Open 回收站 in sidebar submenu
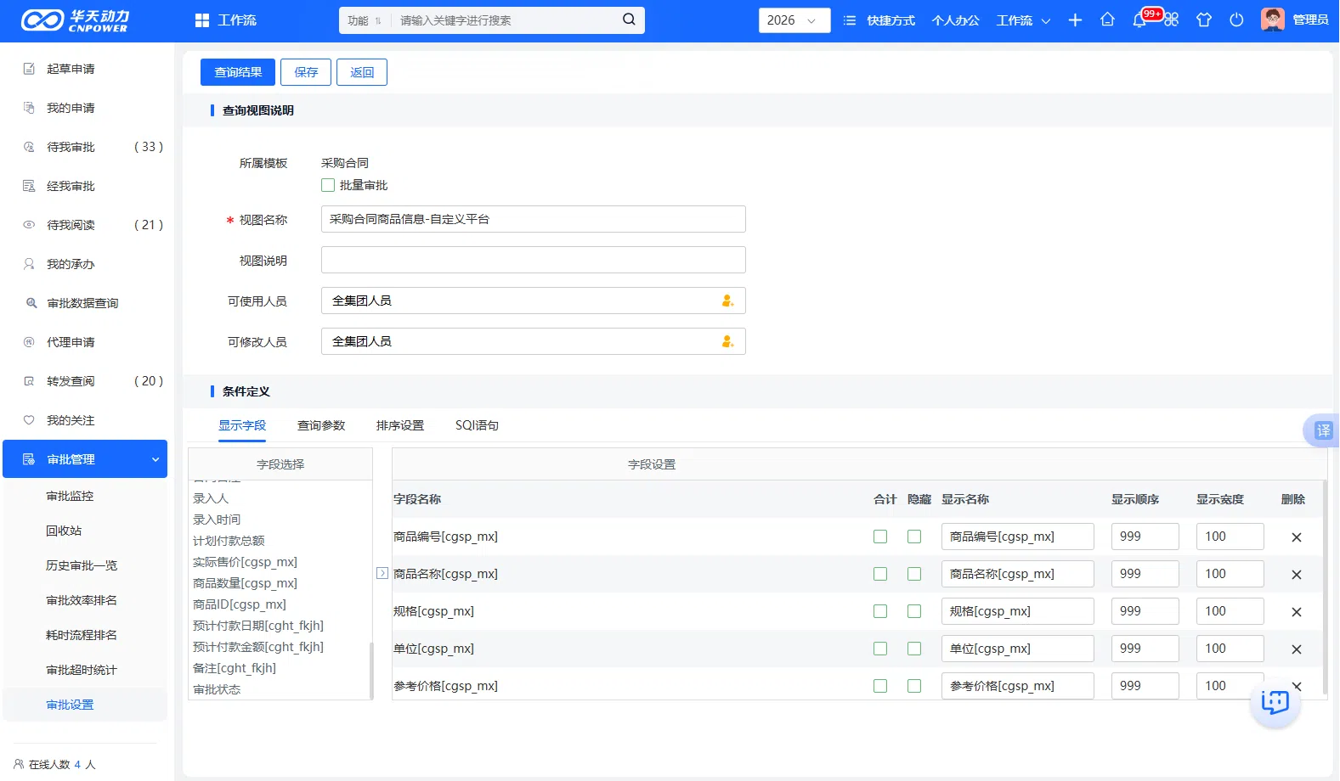1340x781 pixels. 64,531
